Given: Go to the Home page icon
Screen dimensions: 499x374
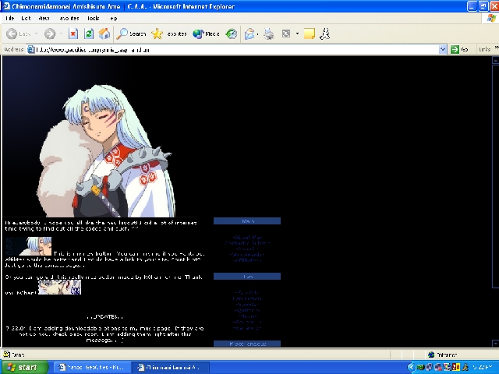Looking at the screenshot, I should click(104, 34).
